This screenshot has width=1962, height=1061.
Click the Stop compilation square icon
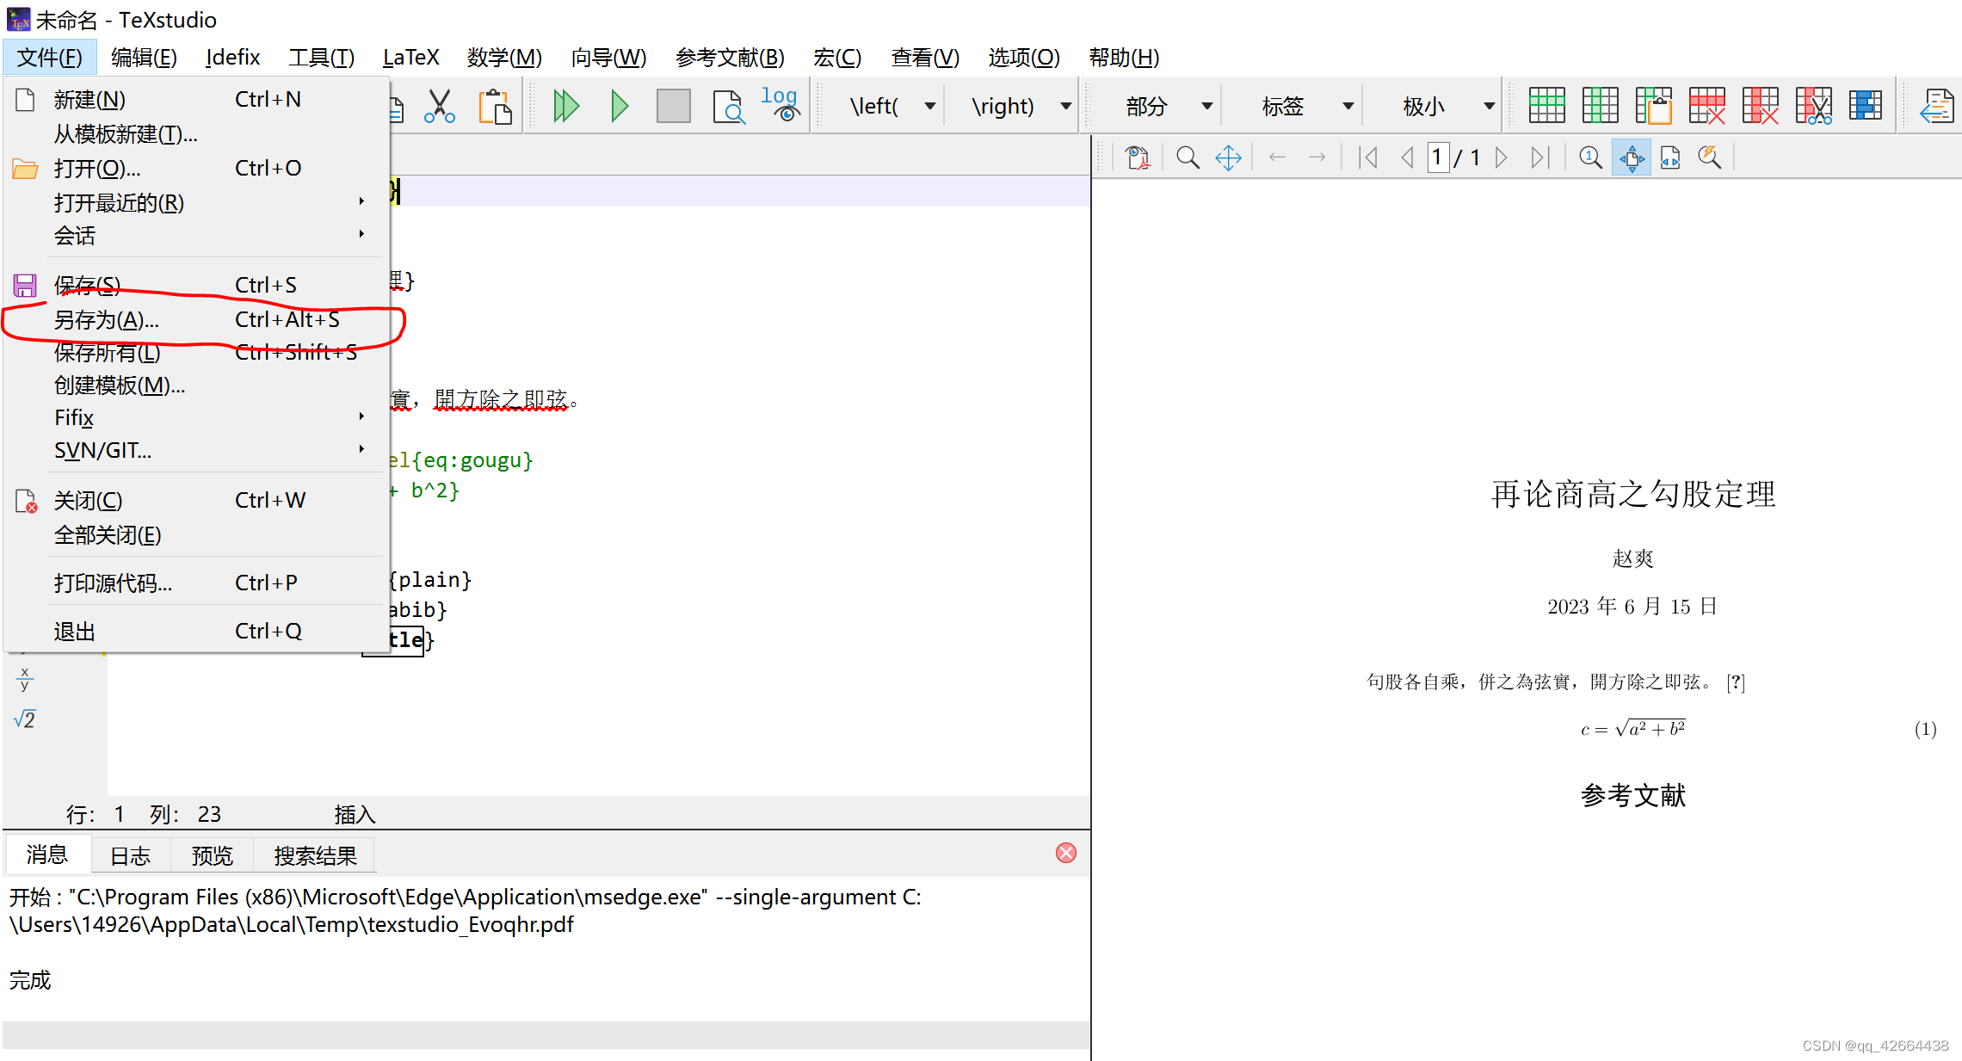coord(673,106)
